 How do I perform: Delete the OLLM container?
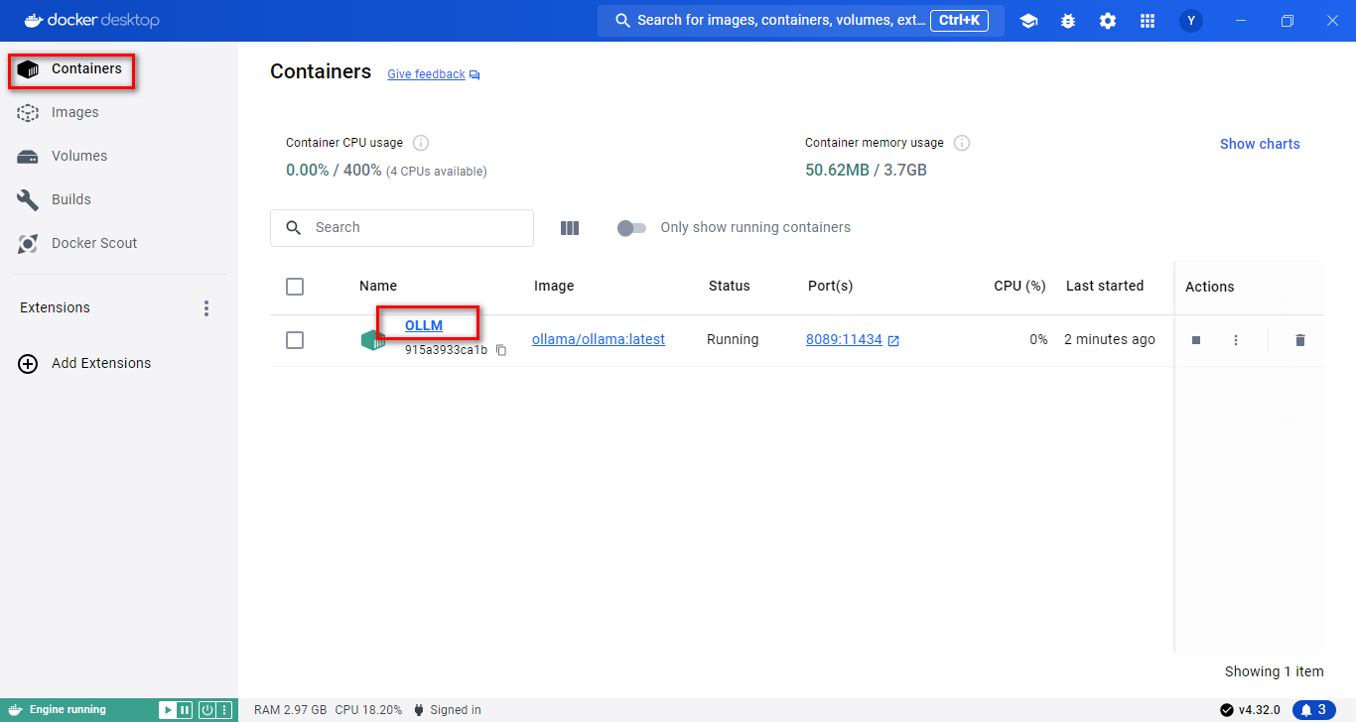pos(1300,340)
